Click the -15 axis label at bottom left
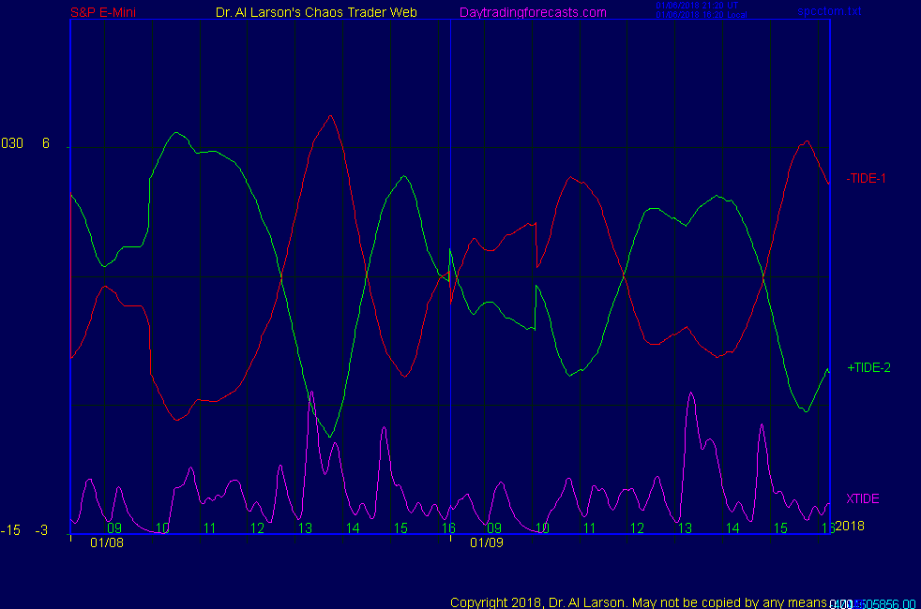Viewport: 921px width, 609px height. [11, 531]
